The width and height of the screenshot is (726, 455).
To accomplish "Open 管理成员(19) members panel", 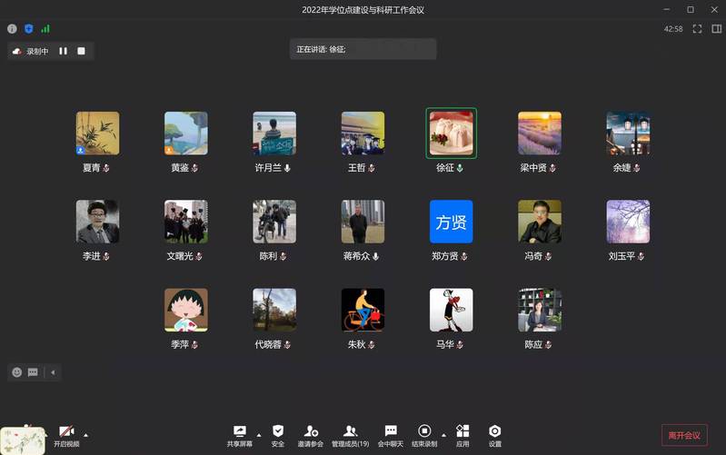I will [350, 436].
